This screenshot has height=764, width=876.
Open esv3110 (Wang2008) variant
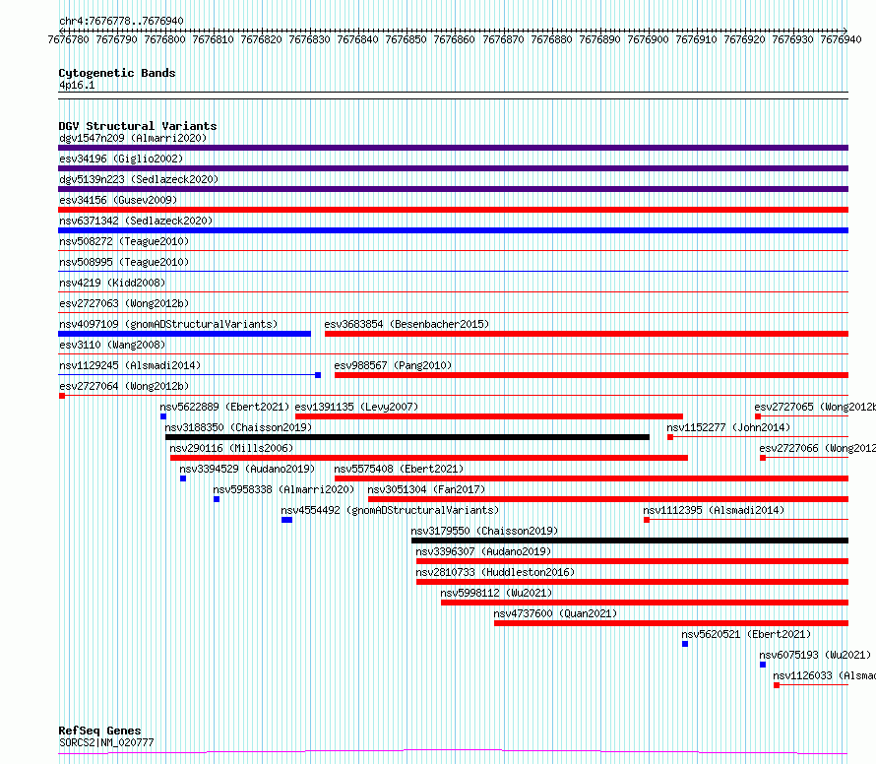pos(112,345)
